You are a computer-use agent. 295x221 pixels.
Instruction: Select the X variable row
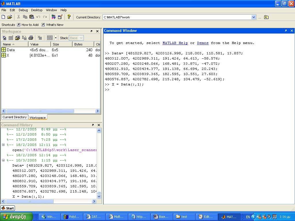point(51,55)
